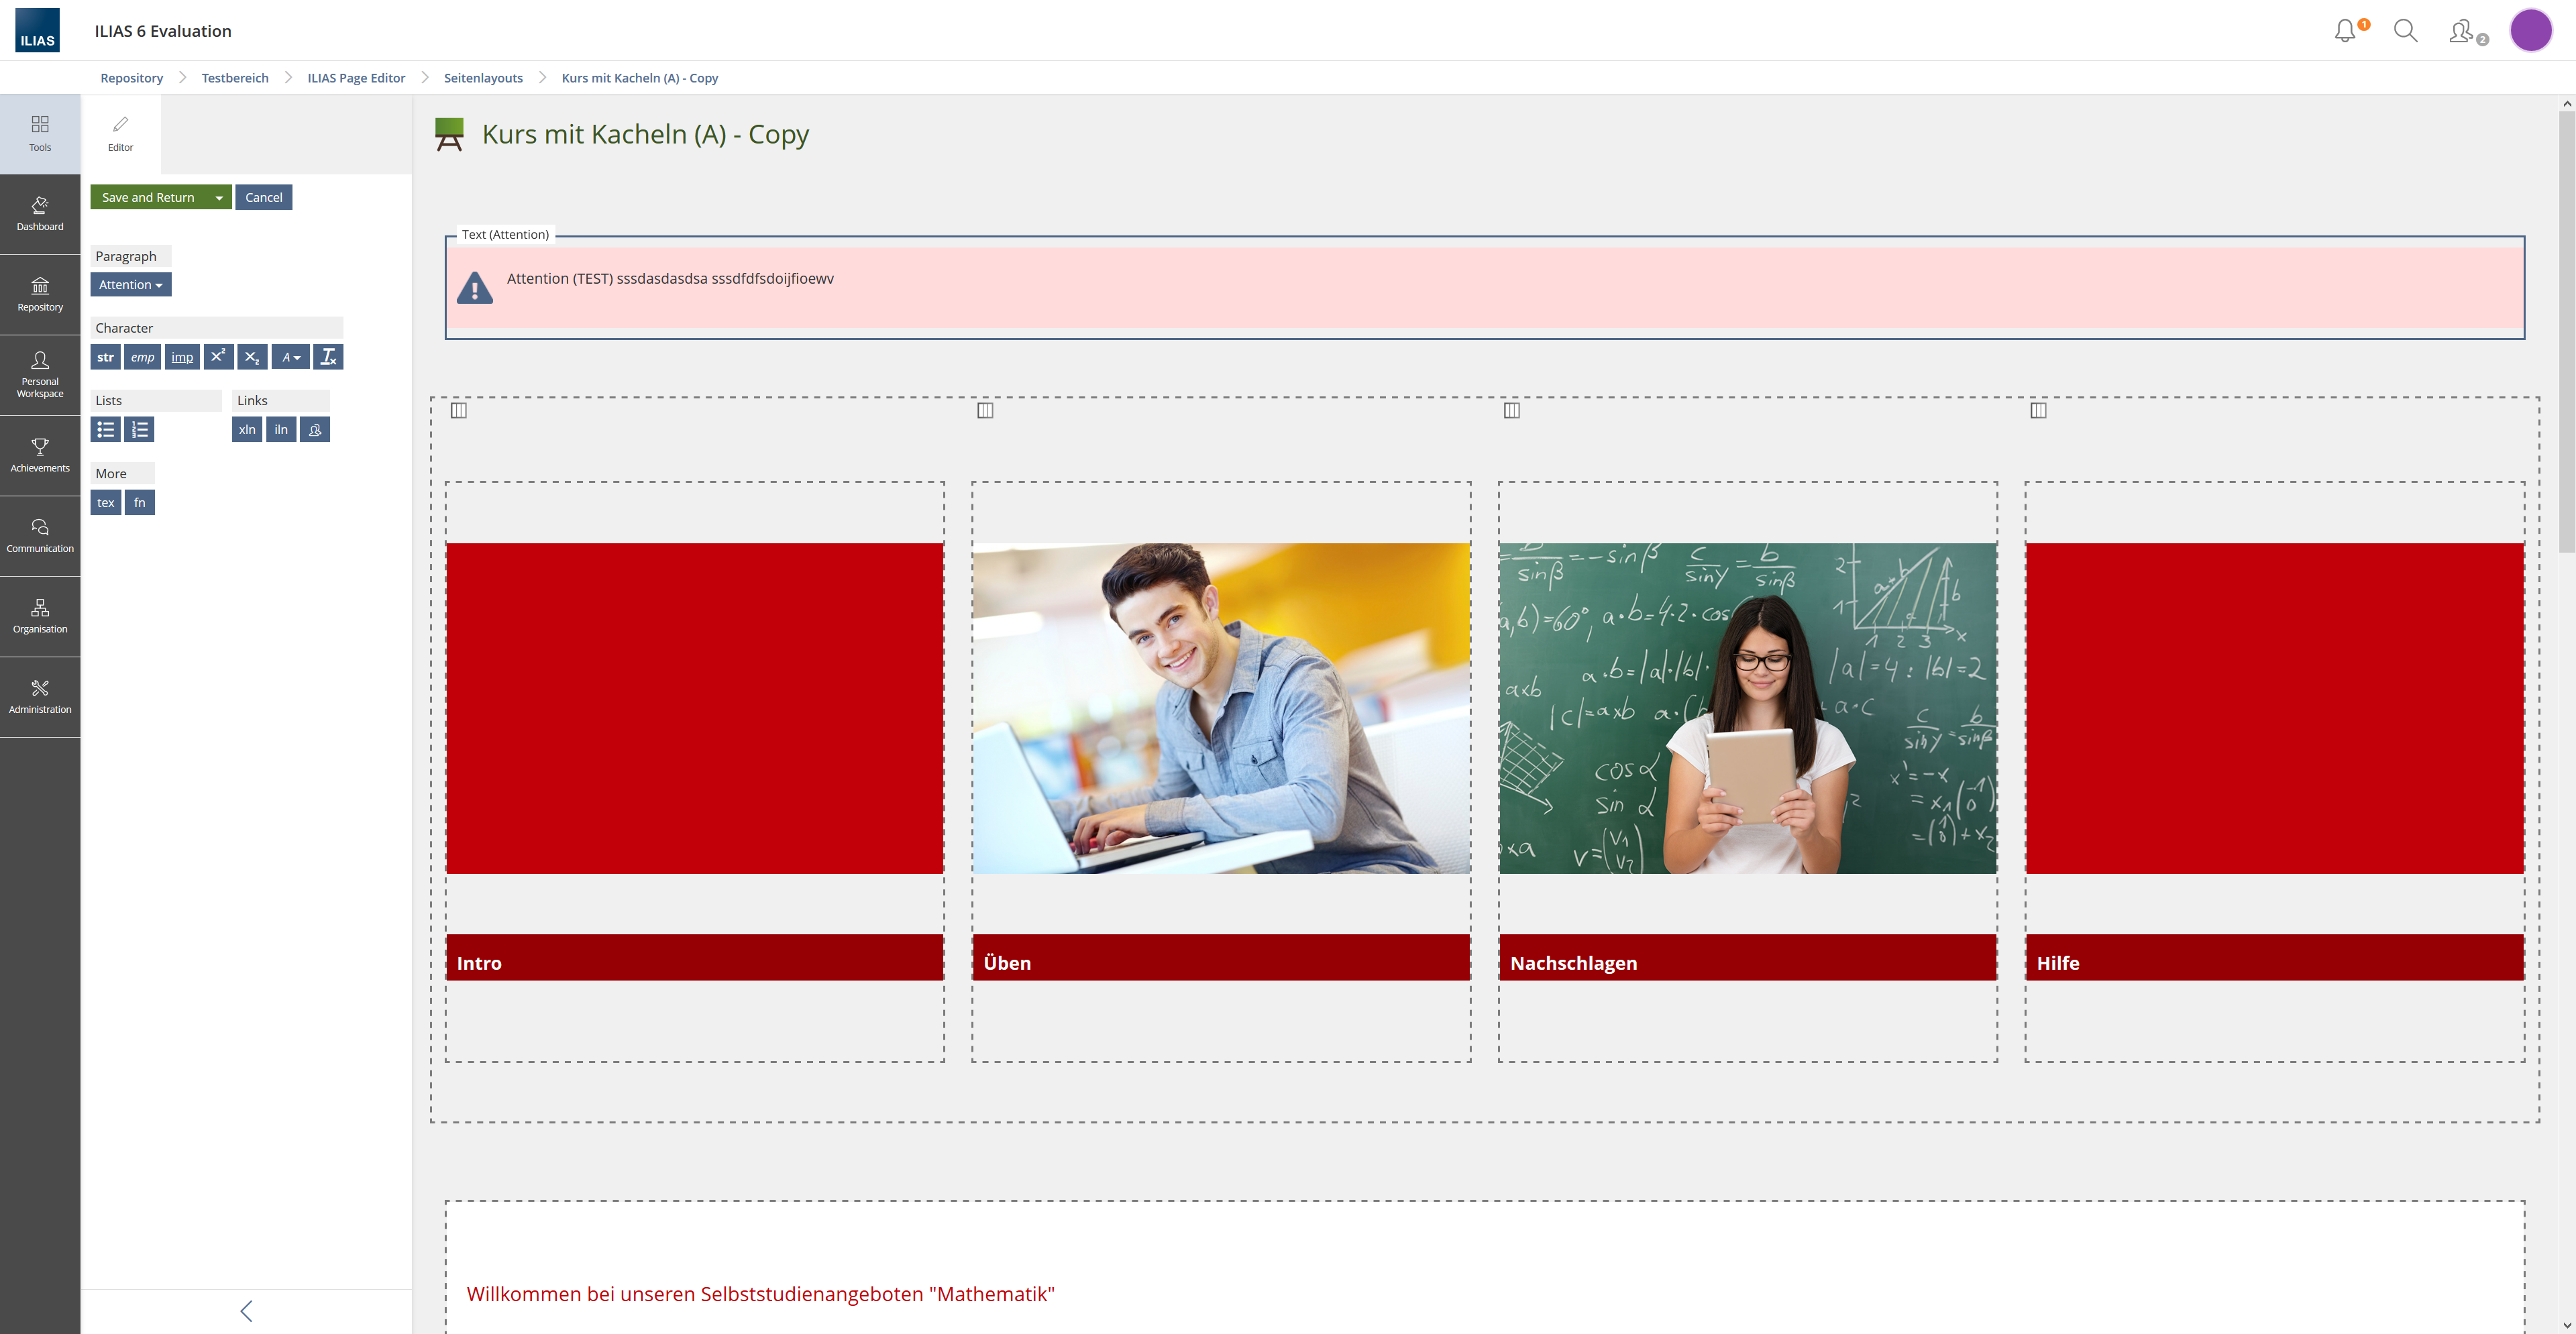Toggle strong (str) character style
2576x1334 pixels.
click(x=105, y=357)
